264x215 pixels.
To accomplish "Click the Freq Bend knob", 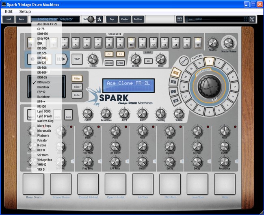I will point(88,162).
